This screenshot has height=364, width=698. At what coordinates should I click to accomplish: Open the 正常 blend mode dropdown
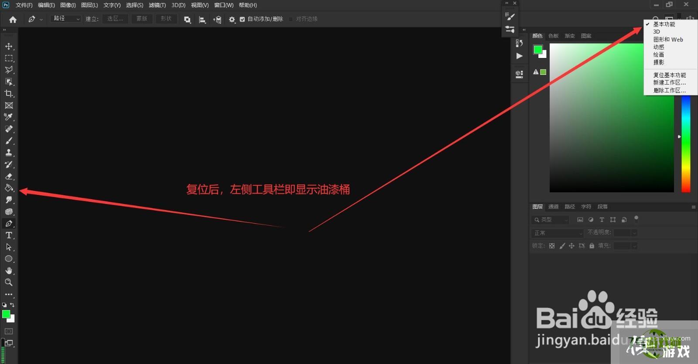point(558,233)
